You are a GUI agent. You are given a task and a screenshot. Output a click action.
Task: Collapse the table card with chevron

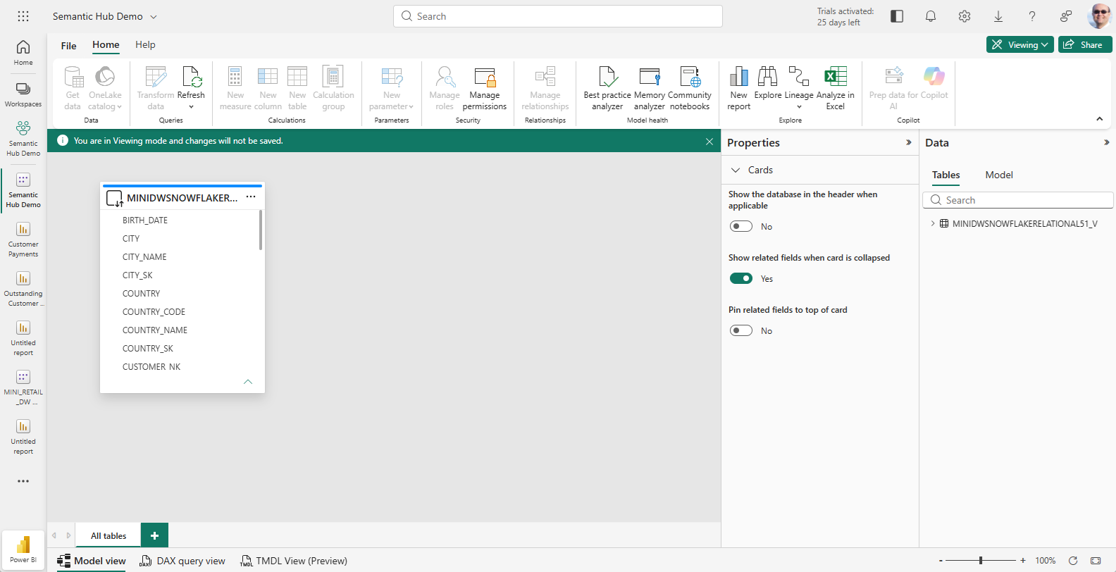pos(248,382)
